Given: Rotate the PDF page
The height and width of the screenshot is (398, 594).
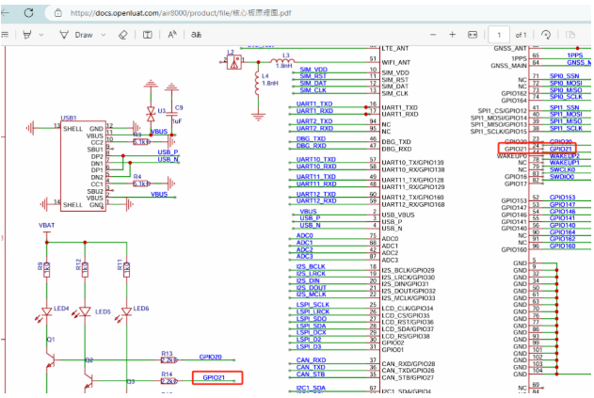Looking at the screenshot, I should point(545,35).
